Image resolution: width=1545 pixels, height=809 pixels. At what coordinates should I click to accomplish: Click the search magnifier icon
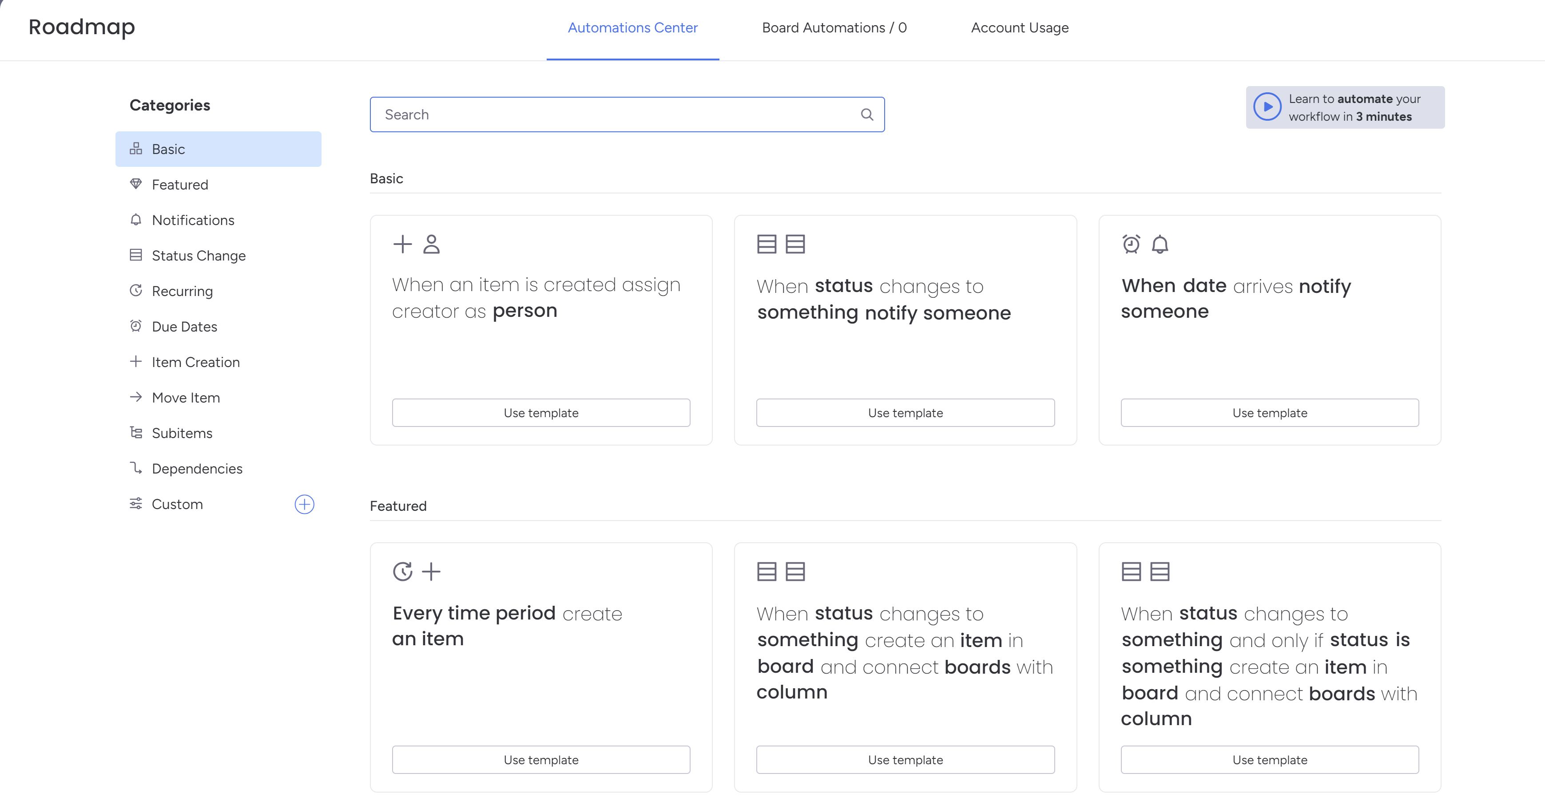pos(867,114)
